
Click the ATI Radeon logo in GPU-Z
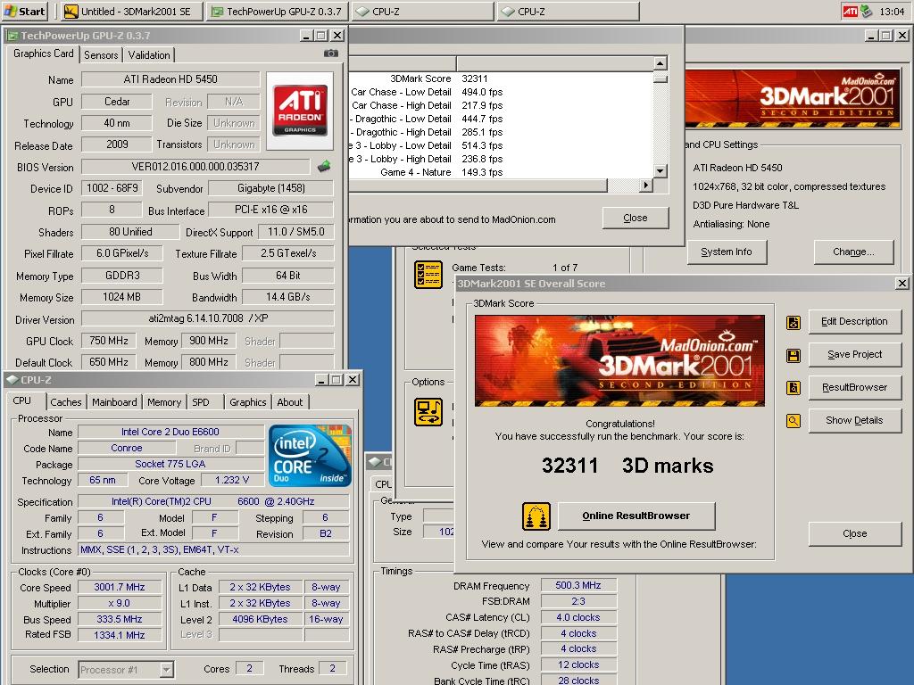300,110
